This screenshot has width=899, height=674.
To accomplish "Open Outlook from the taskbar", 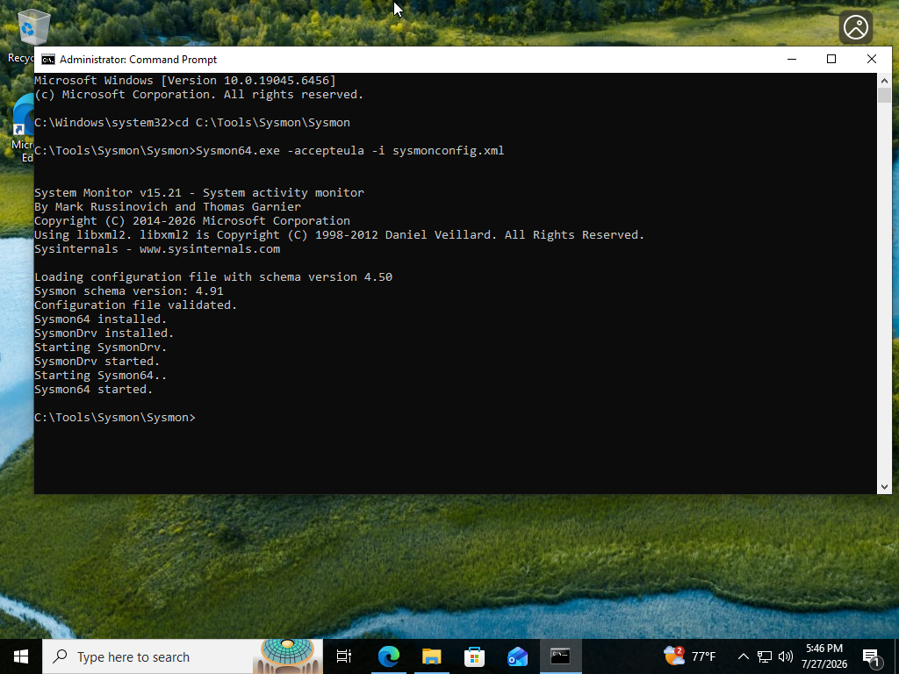I will pos(517,656).
